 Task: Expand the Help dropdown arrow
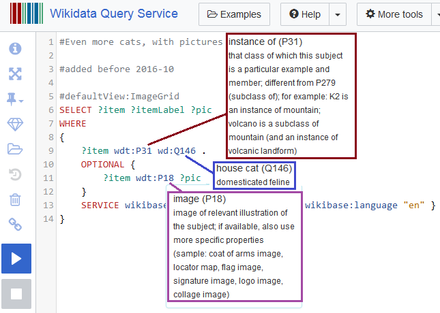tap(338, 14)
